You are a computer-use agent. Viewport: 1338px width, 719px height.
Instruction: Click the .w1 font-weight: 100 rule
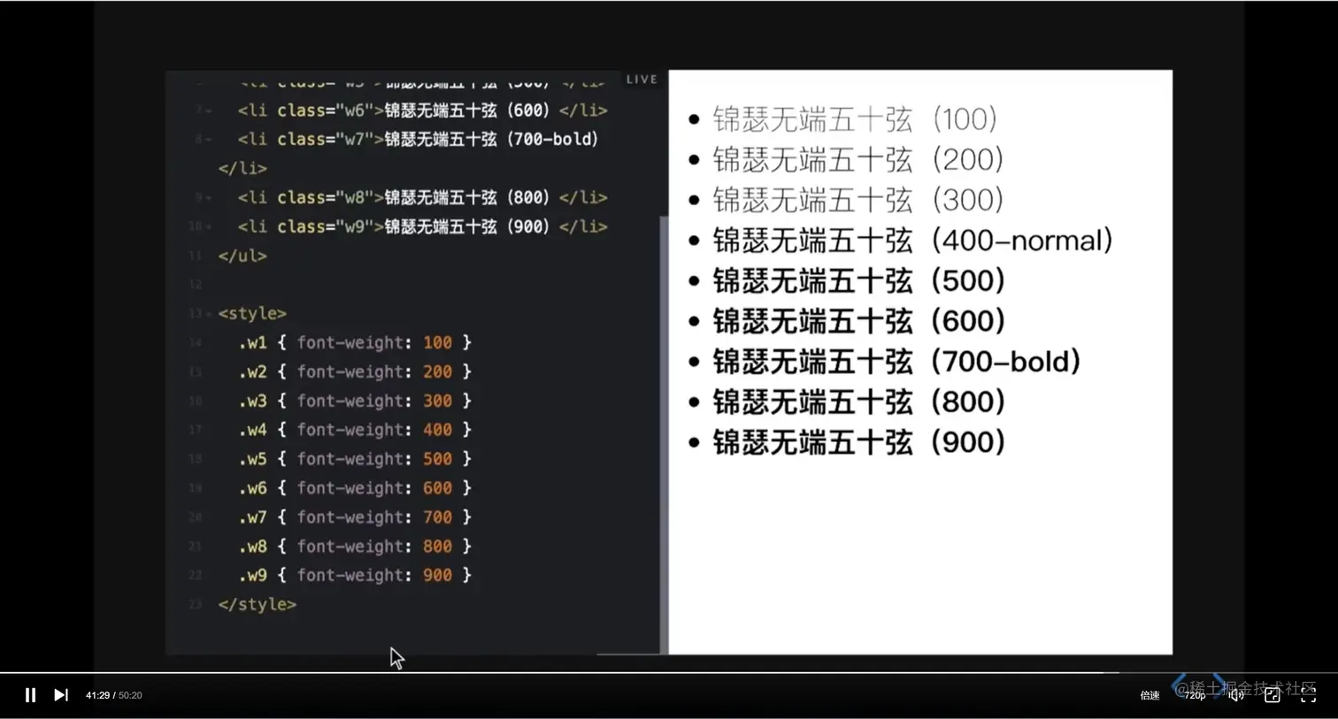pos(355,342)
